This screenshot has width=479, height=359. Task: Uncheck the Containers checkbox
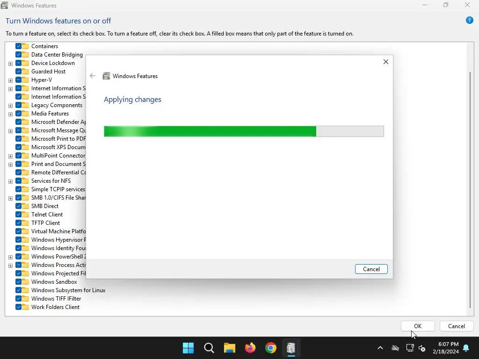(x=18, y=46)
